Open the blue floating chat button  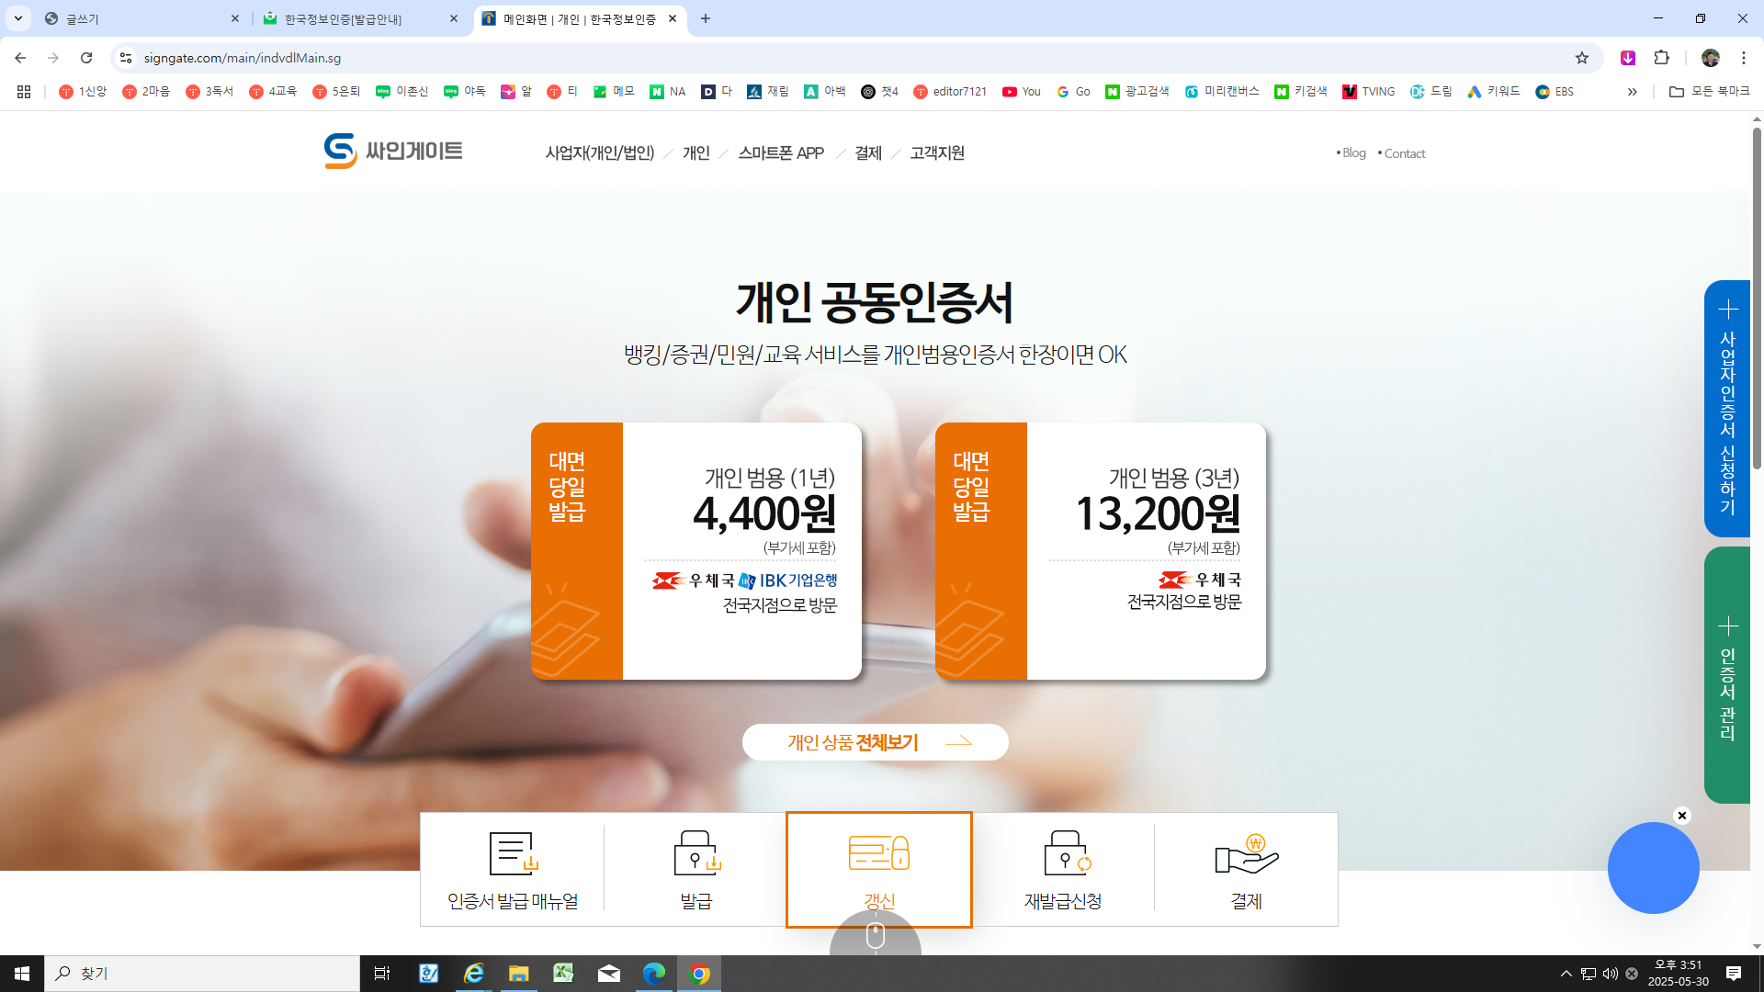pos(1652,867)
